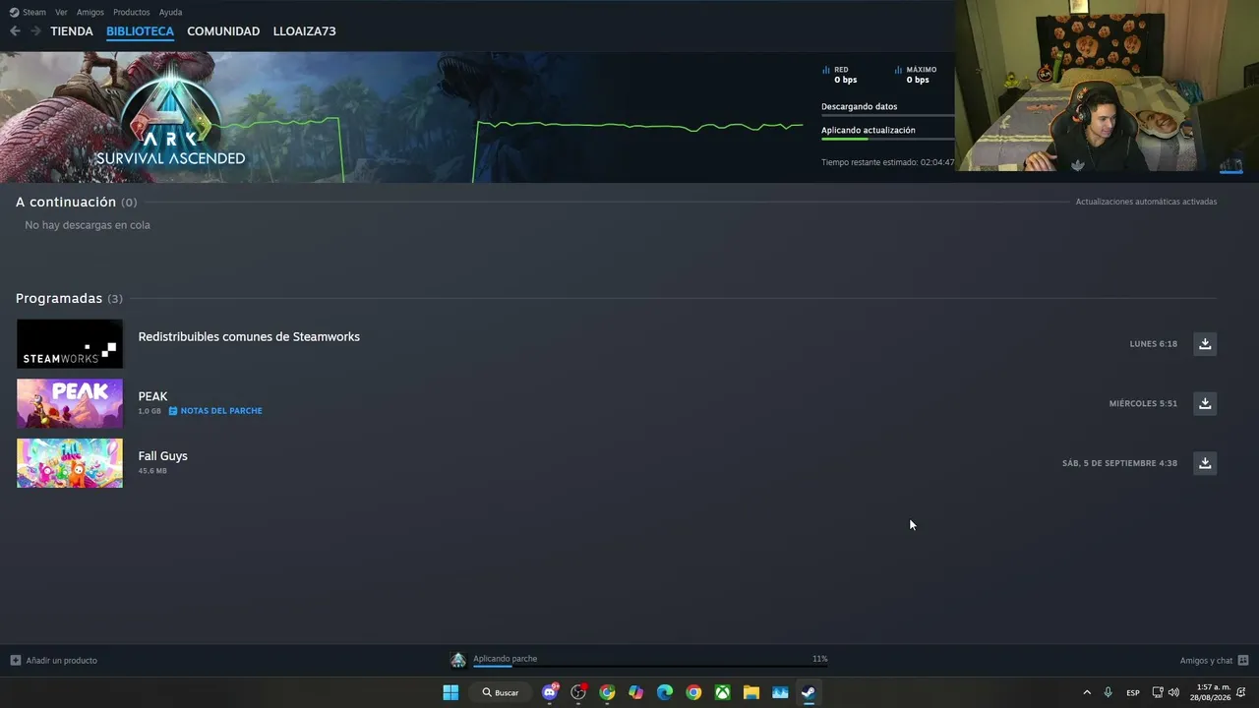Open the Amigos menu
The height and width of the screenshot is (708, 1259).
point(90,12)
